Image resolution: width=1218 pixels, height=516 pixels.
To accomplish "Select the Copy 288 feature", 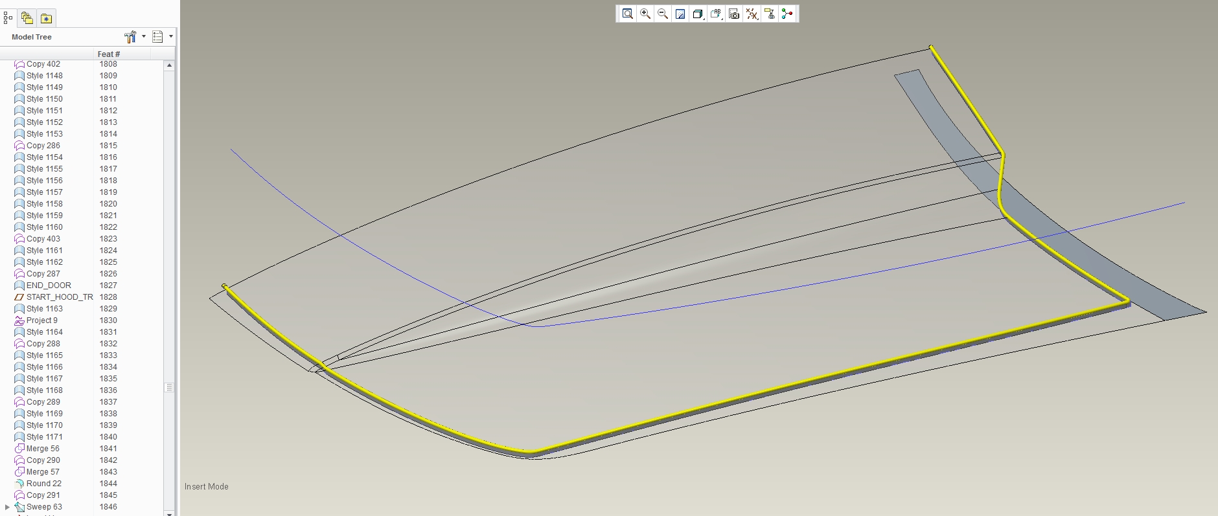I will pyautogui.click(x=43, y=344).
